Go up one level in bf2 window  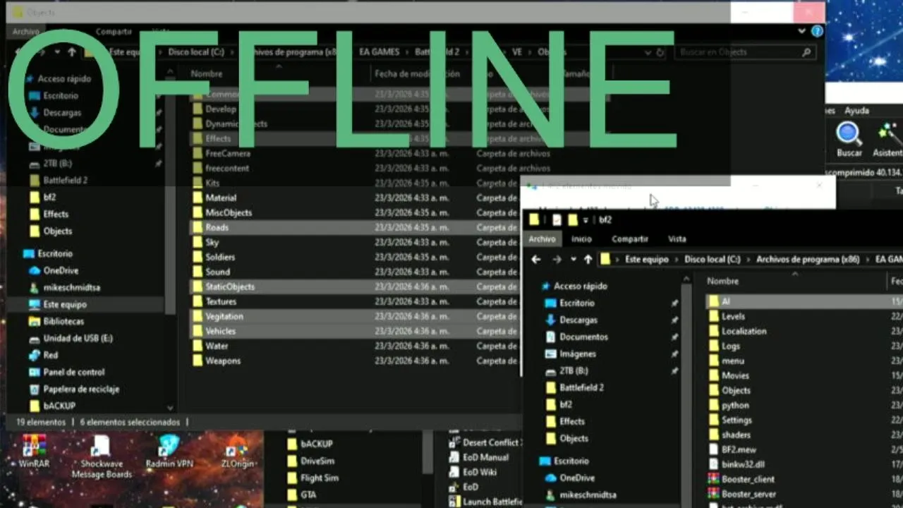coord(588,260)
